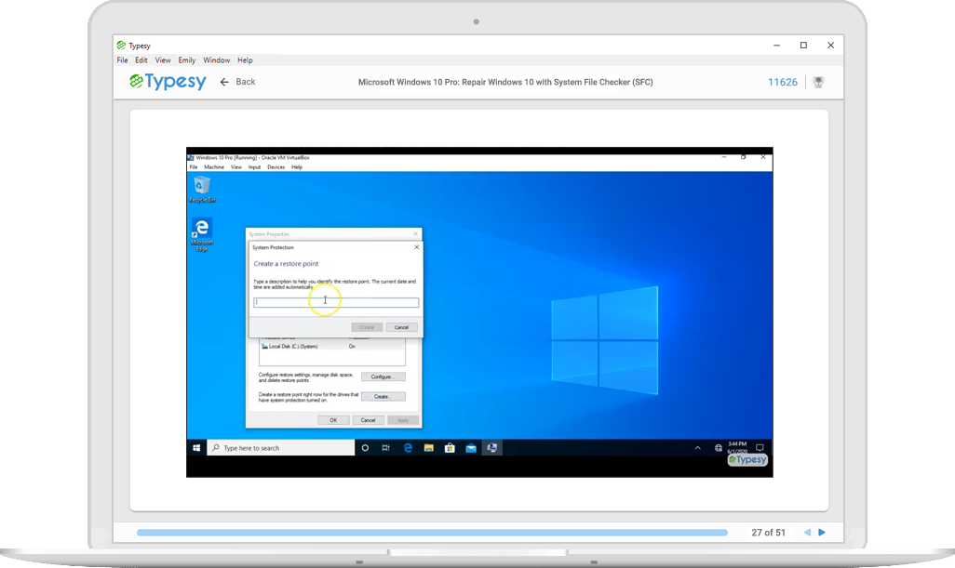Open the Typesy View menu
Image resolution: width=955 pixels, height=568 pixels.
click(163, 60)
